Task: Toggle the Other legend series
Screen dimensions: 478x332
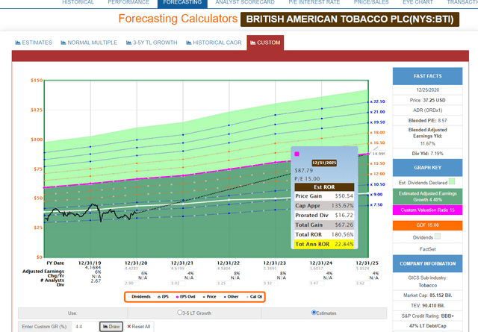Action: (232, 297)
